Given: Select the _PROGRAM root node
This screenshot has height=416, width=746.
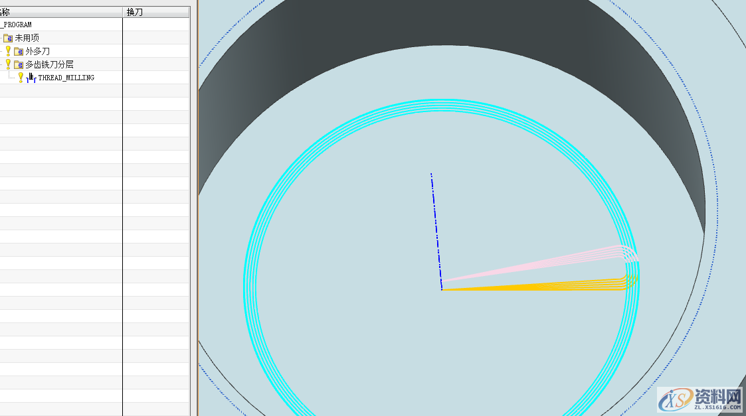Looking at the screenshot, I should (x=17, y=25).
